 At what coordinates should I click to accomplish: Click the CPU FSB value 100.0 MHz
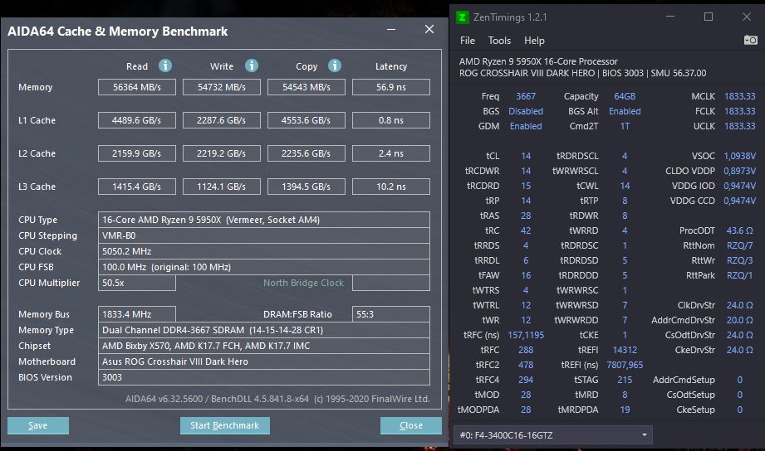point(264,267)
